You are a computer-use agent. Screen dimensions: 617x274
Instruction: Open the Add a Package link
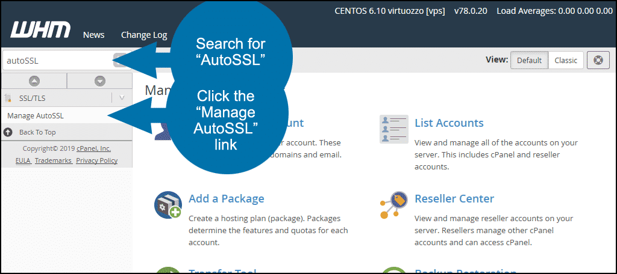pos(227,199)
